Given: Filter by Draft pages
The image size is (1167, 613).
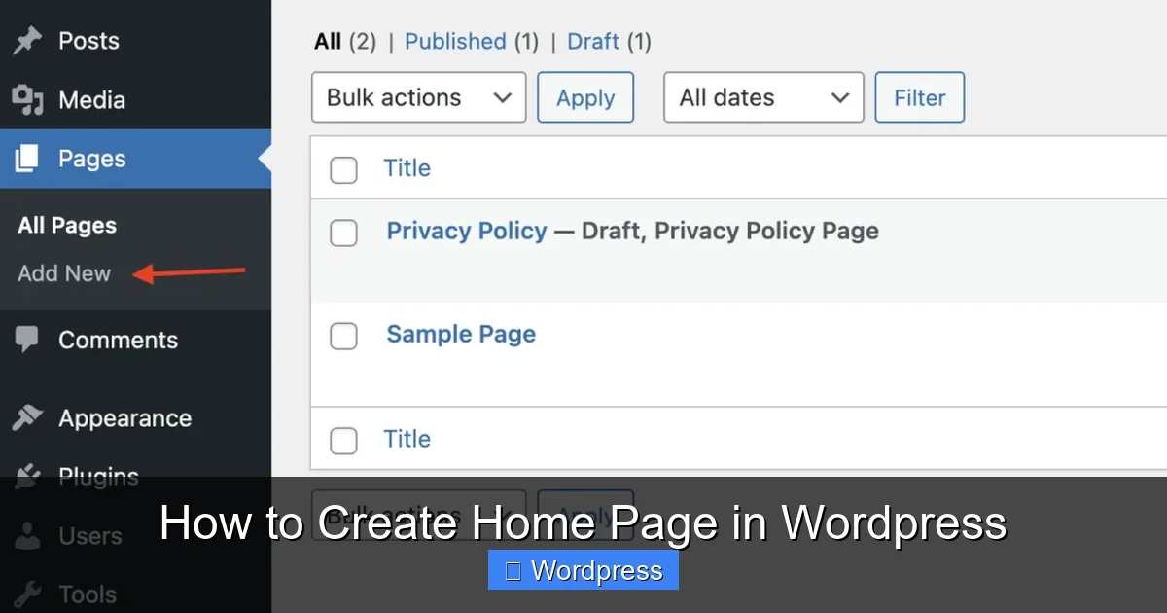Looking at the screenshot, I should (x=593, y=42).
